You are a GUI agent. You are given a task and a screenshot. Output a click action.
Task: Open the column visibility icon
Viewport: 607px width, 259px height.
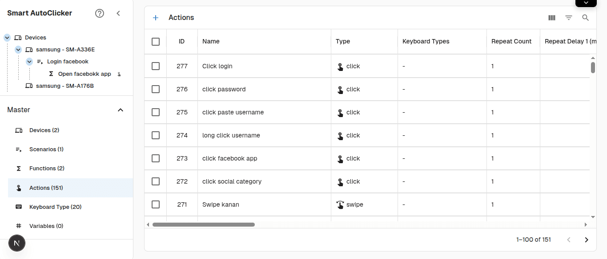tap(552, 18)
